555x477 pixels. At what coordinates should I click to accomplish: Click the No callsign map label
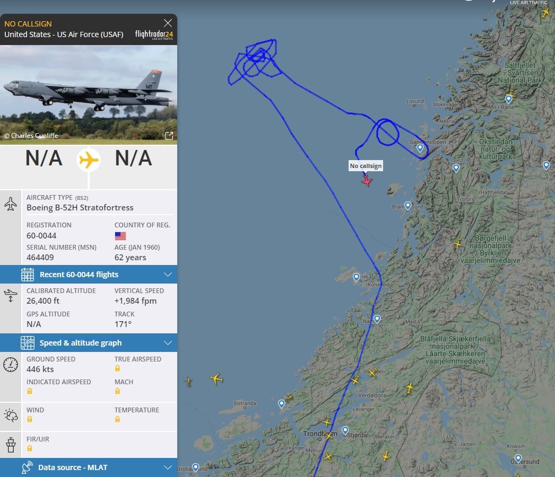[x=366, y=166]
